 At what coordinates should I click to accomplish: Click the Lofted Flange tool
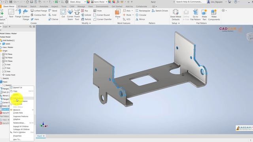39,11
